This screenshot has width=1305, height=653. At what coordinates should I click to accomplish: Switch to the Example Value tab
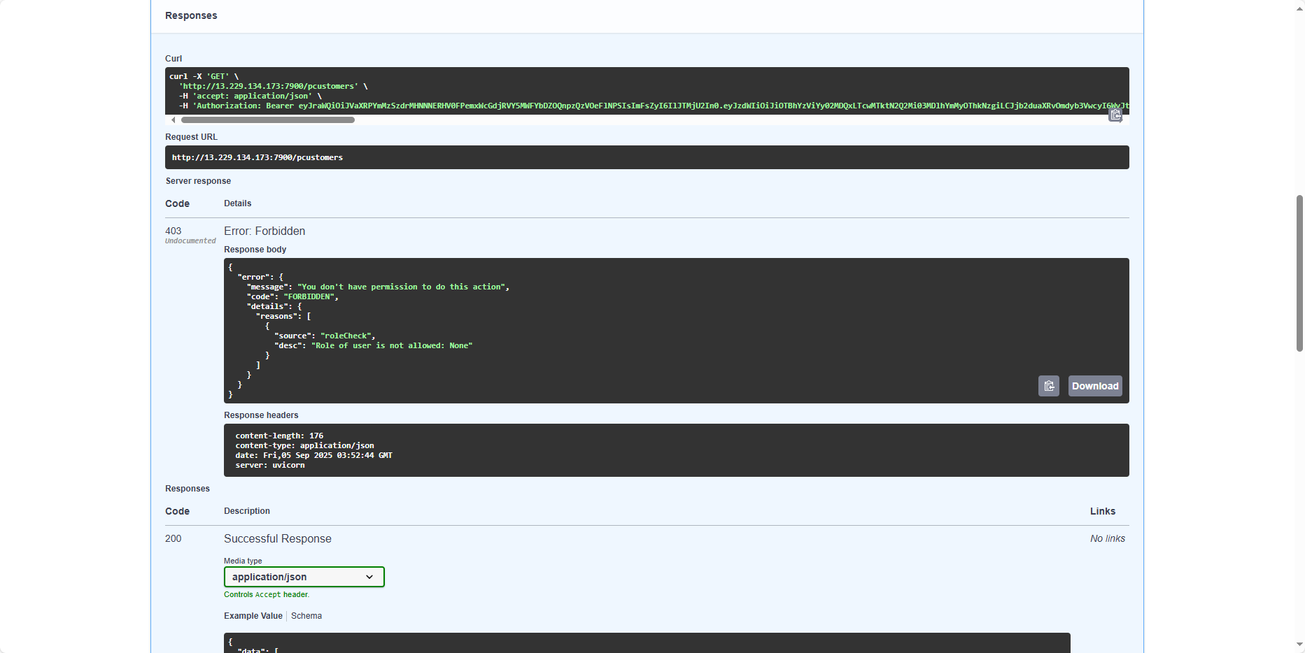pos(253,616)
